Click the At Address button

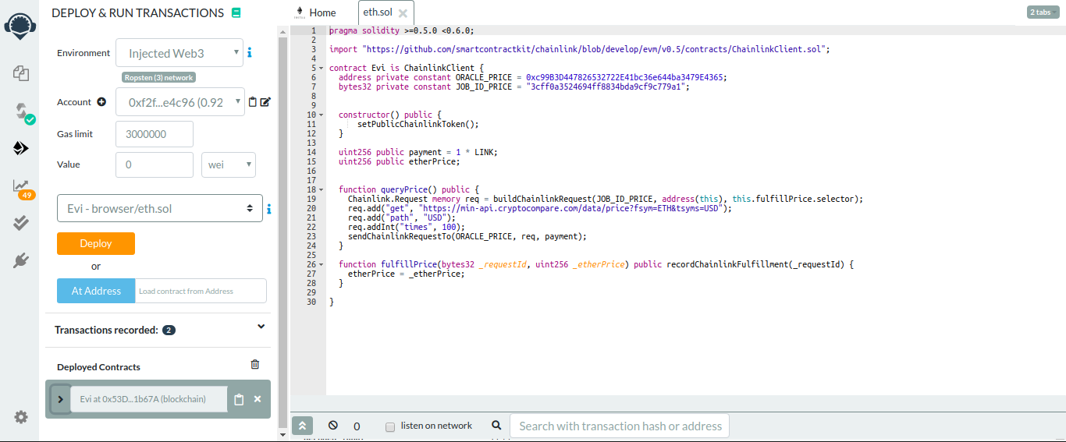pos(96,291)
